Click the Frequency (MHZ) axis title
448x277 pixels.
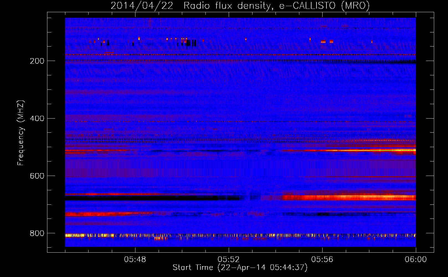[x=21, y=133]
